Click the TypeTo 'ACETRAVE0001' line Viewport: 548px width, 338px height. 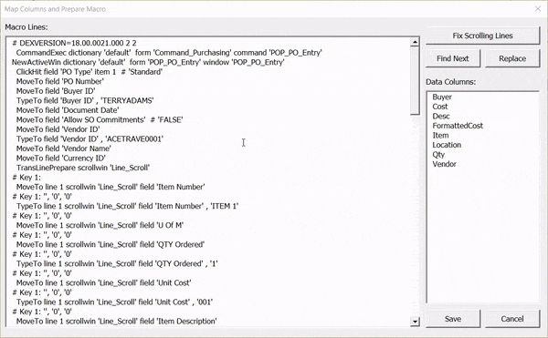point(90,139)
